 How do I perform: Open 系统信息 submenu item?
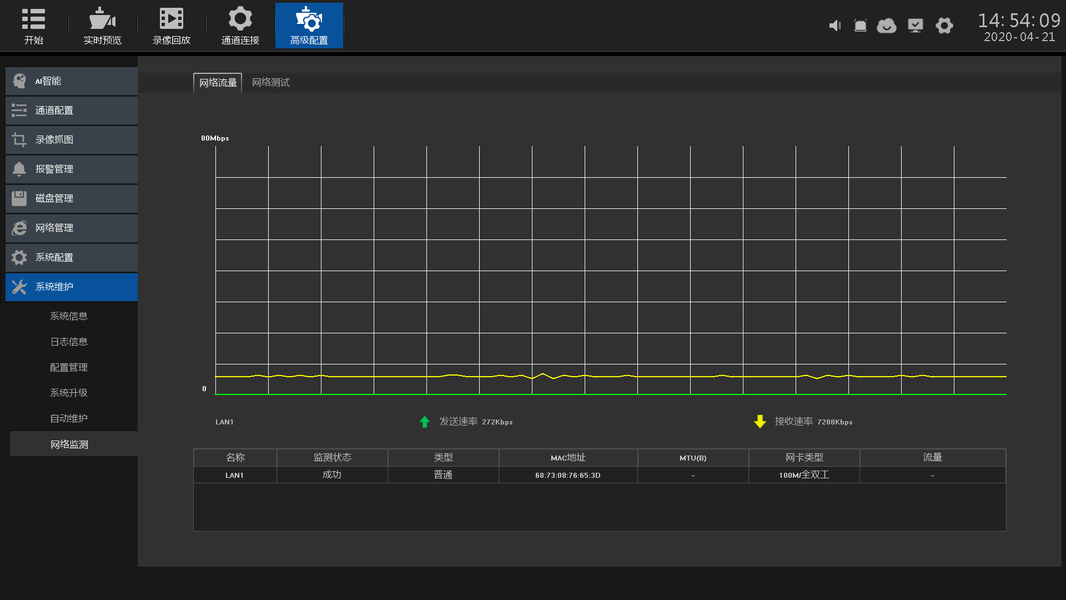tap(69, 316)
